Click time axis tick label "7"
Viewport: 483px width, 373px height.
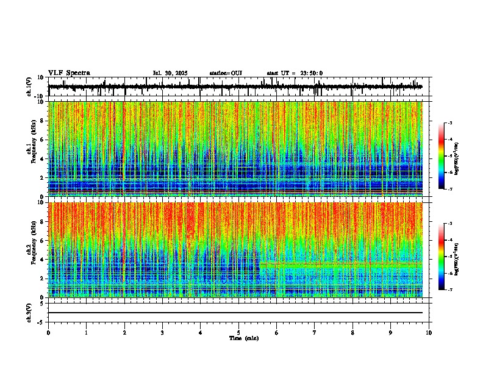point(315,333)
